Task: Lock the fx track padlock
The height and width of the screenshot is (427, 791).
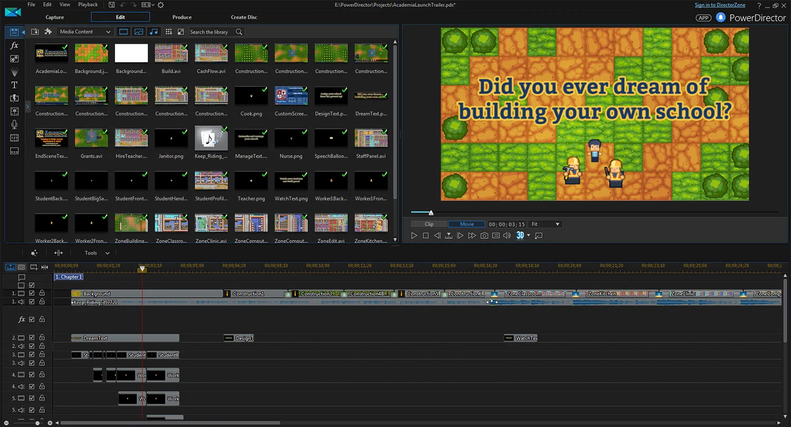Action: click(x=42, y=319)
